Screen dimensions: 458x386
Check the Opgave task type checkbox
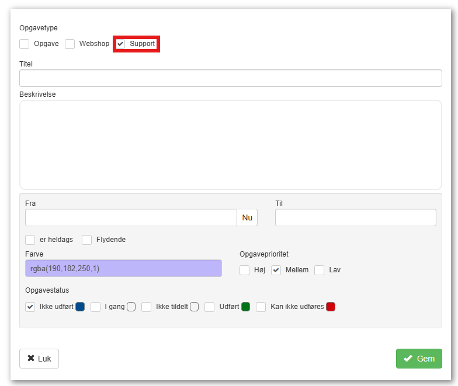tap(25, 44)
